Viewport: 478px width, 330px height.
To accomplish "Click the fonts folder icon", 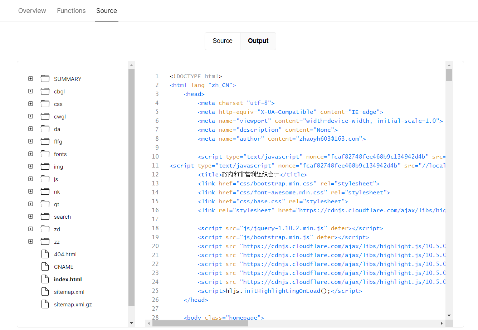I will pyautogui.click(x=45, y=154).
